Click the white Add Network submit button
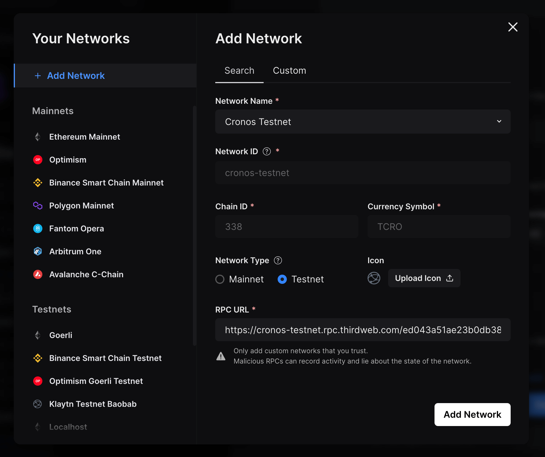This screenshot has width=545, height=457. point(473,415)
